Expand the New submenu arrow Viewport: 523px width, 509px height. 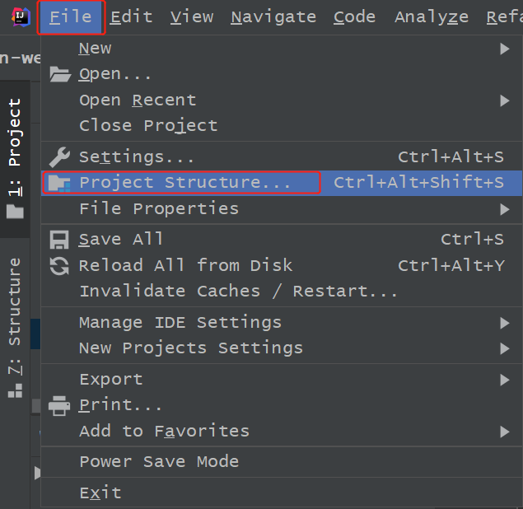pos(505,49)
